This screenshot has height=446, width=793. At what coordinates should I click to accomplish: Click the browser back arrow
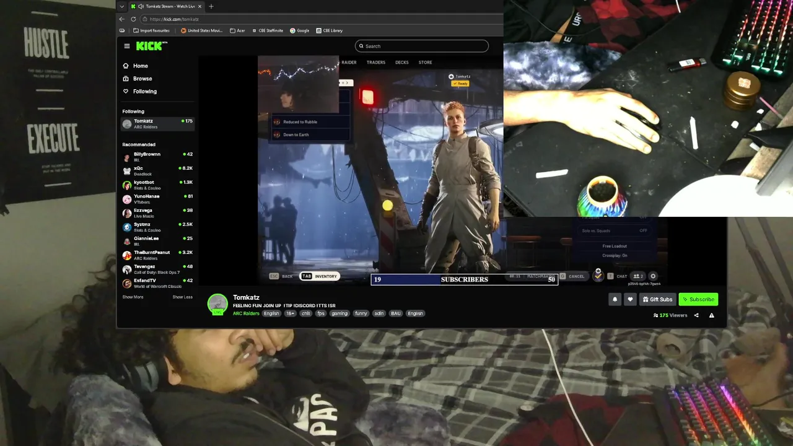click(x=122, y=19)
